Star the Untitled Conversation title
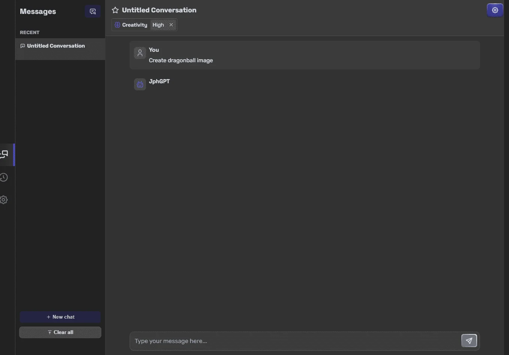The width and height of the screenshot is (509, 355). [115, 10]
